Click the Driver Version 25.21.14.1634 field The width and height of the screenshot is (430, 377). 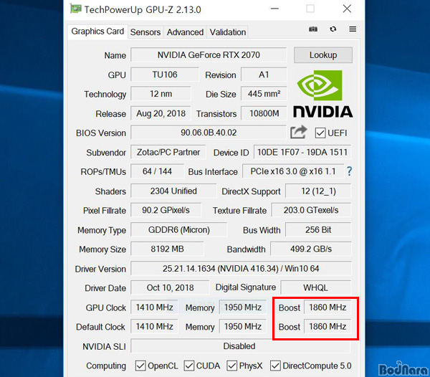(241, 269)
